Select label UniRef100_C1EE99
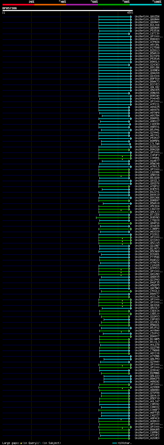Image resolution: width=164 pixels, height=445 pixels. 147,124
